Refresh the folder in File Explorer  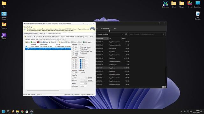pyautogui.click(x=126, y=34)
